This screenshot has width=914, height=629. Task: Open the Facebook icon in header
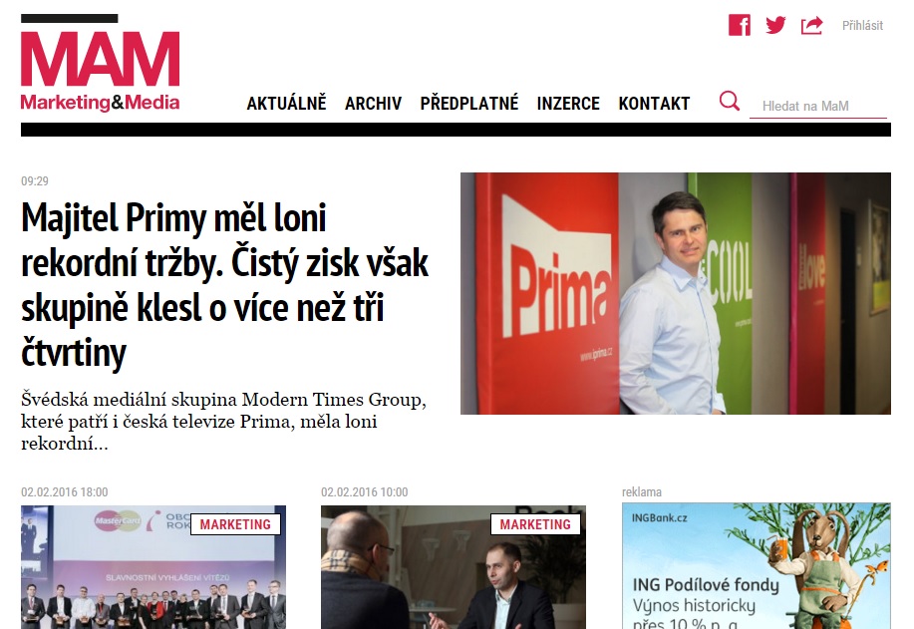coord(740,25)
